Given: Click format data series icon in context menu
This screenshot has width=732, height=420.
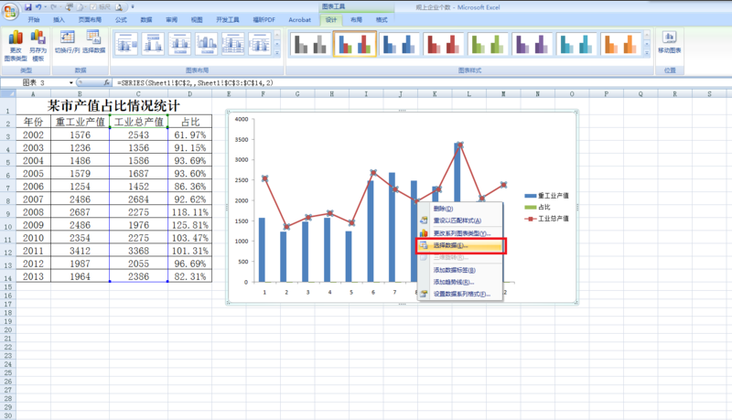Looking at the screenshot, I should point(424,294).
